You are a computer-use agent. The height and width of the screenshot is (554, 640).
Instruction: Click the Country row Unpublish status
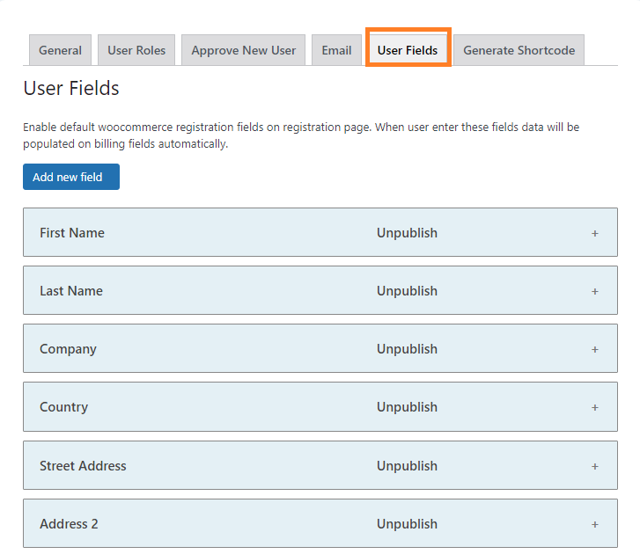(x=407, y=407)
